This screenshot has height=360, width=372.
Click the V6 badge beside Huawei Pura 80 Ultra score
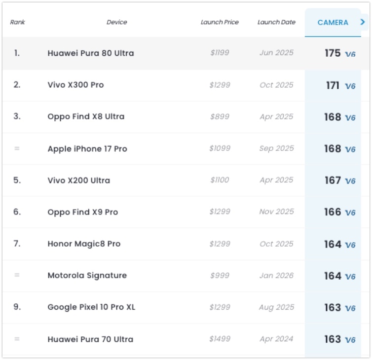(350, 54)
